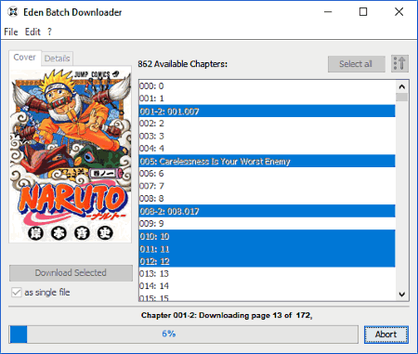Screen dimensions: 418x354
Task: Open the File menu
Action: (11, 32)
